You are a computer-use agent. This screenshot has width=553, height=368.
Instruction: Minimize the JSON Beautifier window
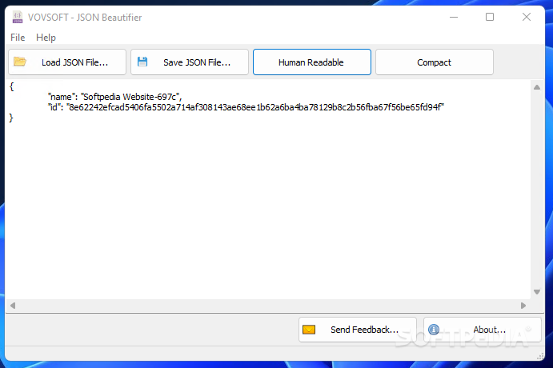point(454,17)
